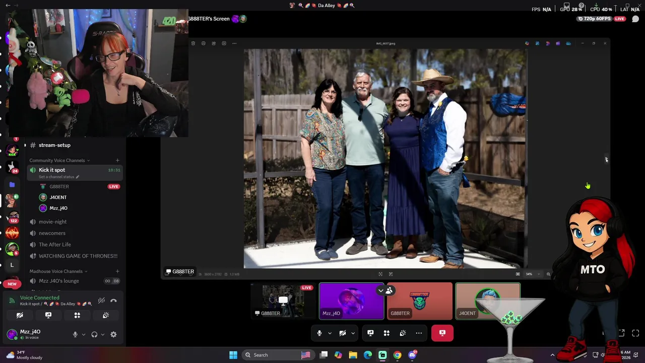Mute microphone in user panel
Viewport: 645px width, 363px height.
[75, 334]
